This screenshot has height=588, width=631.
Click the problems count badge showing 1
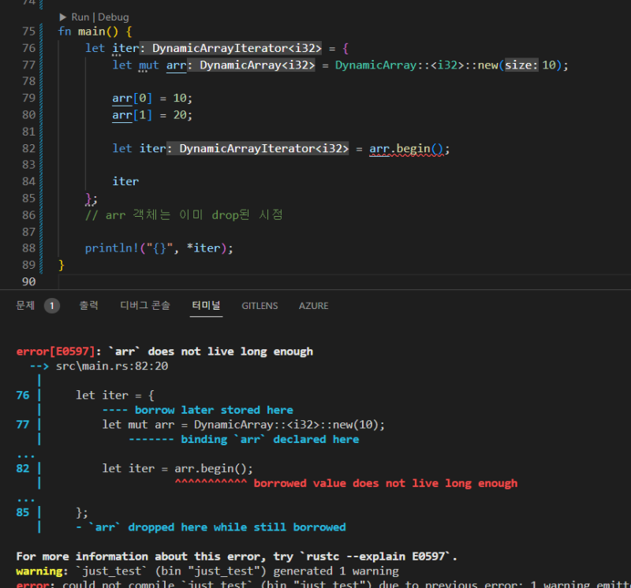[51, 306]
